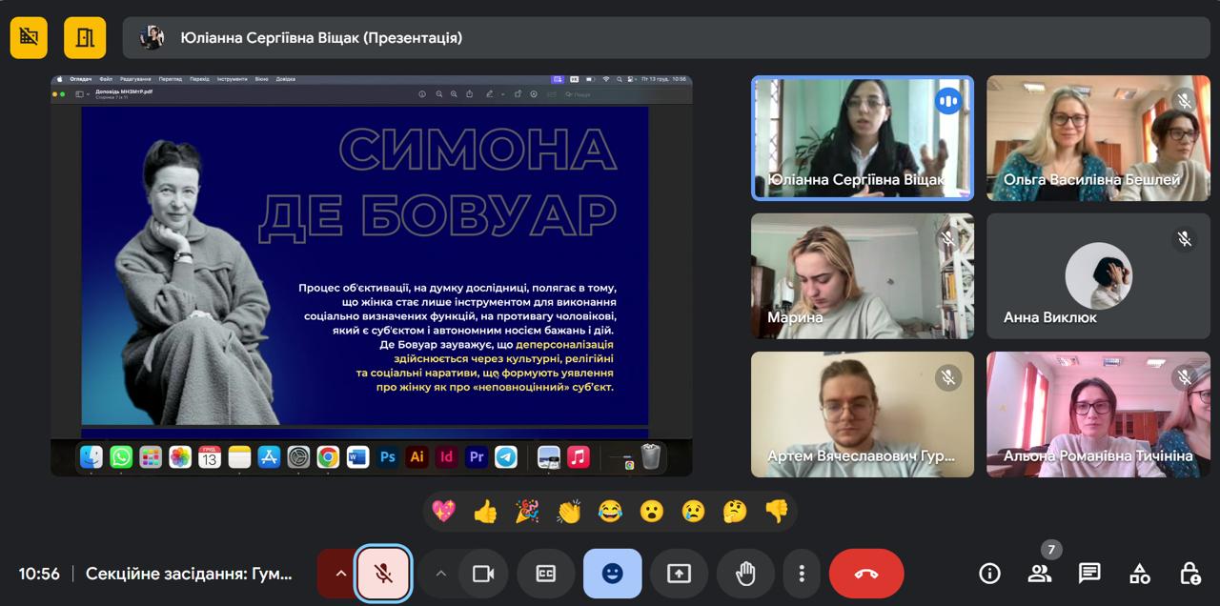Image resolution: width=1220 pixels, height=606 pixels.
Task: Click the present screen icon
Action: 679,573
